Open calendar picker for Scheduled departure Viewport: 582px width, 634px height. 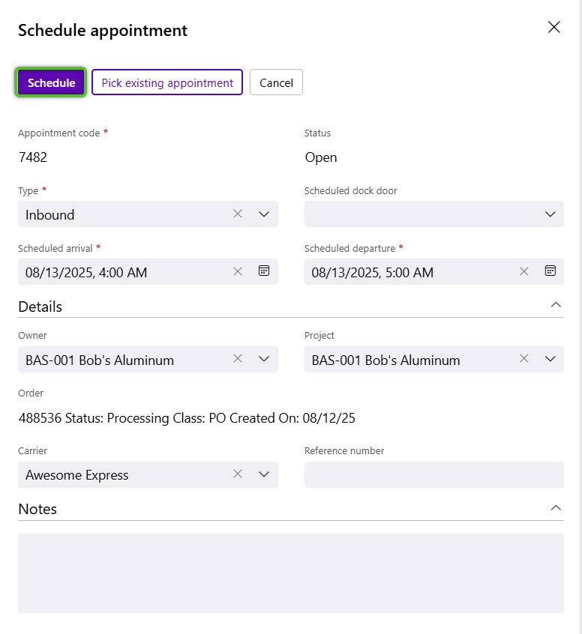point(550,271)
